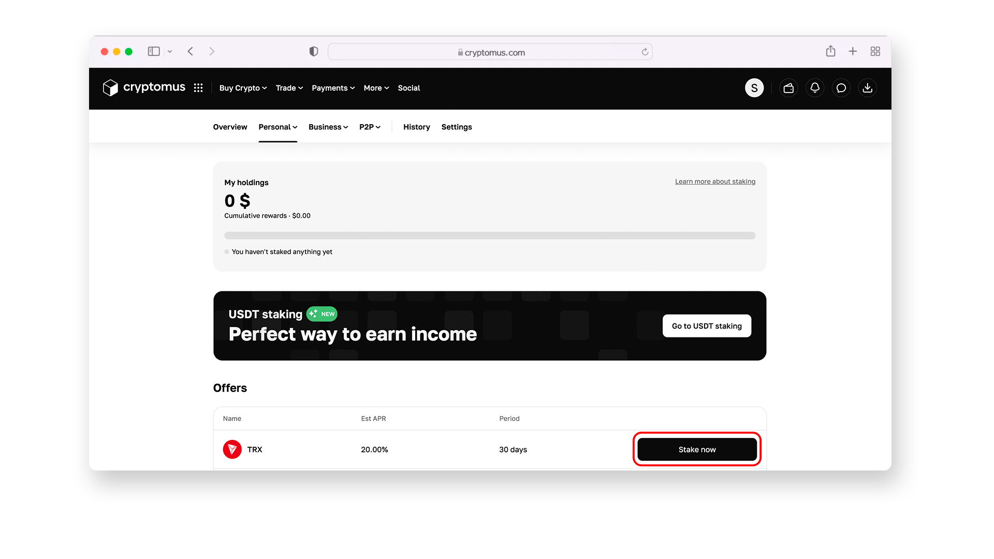Expand the P2P dropdown menu
The image size is (994, 559).
[369, 127]
